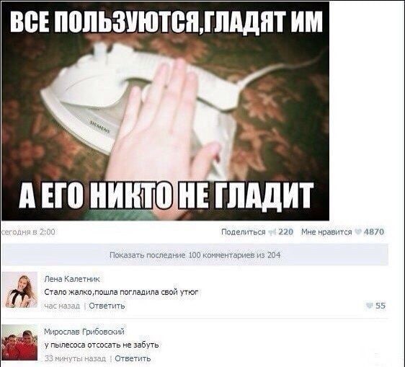Reply to Лена Калетник's comment with Ответить
Screen dimensions: 405x367
107,306
